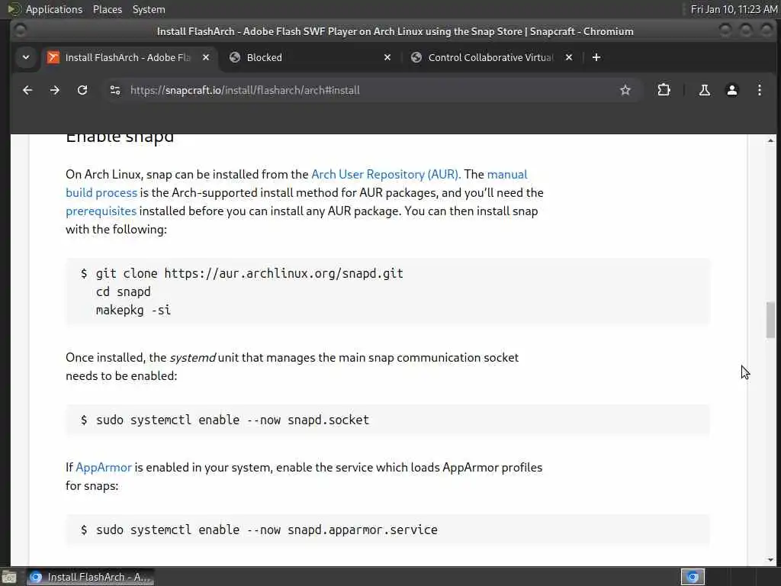The width and height of the screenshot is (781, 586).
Task: Open the Applications menu
Action: click(x=53, y=9)
